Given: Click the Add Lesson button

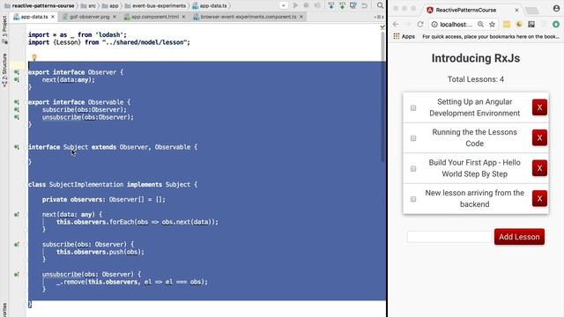Looking at the screenshot, I should pyautogui.click(x=519, y=237).
